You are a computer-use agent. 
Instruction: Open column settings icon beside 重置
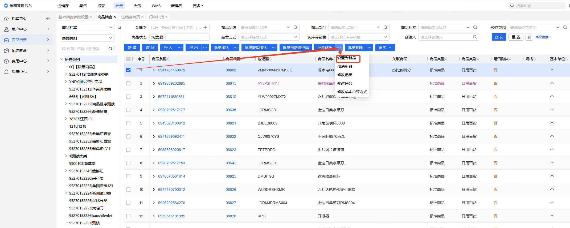point(529,37)
